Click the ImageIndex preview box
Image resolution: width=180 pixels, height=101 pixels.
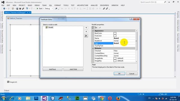click(115, 58)
